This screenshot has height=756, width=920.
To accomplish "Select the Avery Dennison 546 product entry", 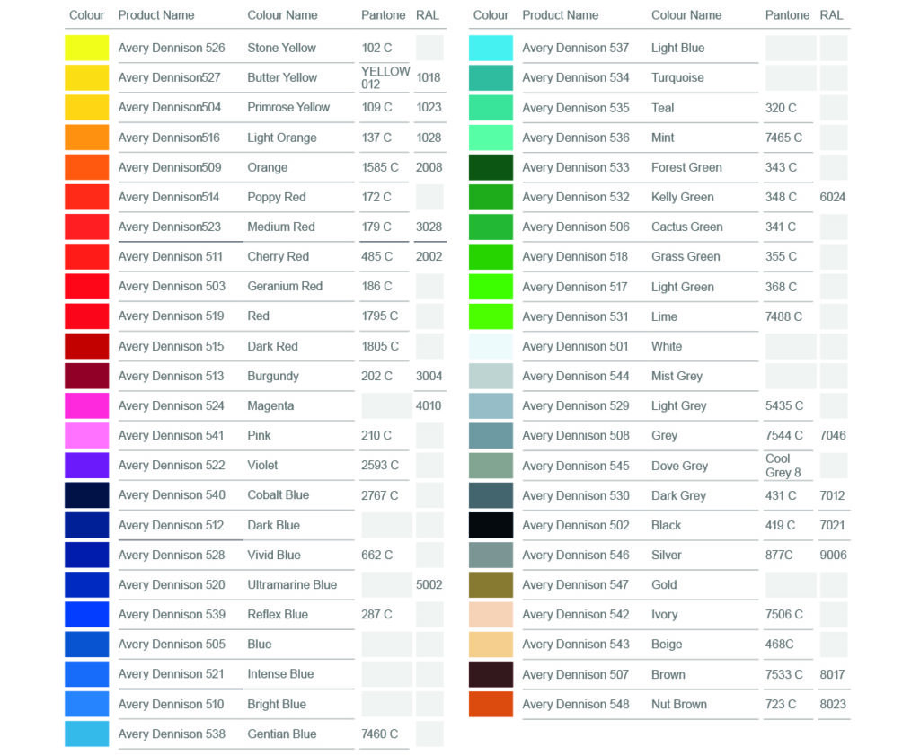I will tap(576, 555).
